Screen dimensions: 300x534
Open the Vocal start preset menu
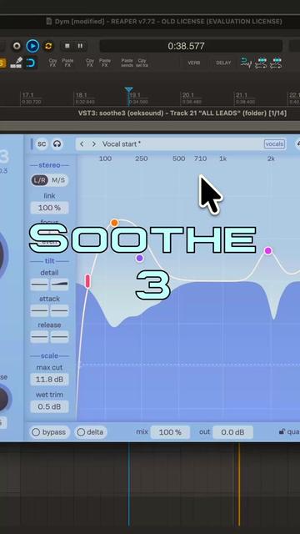pyautogui.click(x=122, y=144)
